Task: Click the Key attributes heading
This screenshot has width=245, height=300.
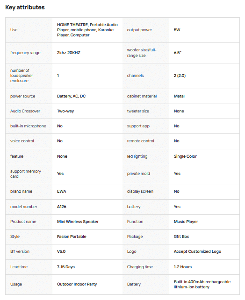Action: (25, 7)
